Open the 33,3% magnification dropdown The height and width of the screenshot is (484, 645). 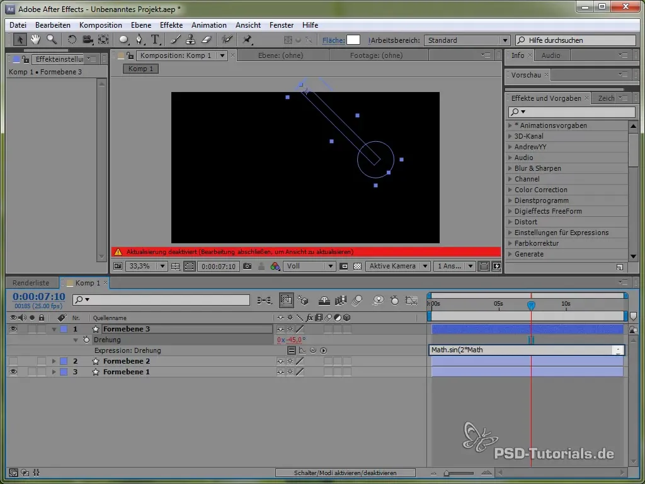click(x=146, y=267)
